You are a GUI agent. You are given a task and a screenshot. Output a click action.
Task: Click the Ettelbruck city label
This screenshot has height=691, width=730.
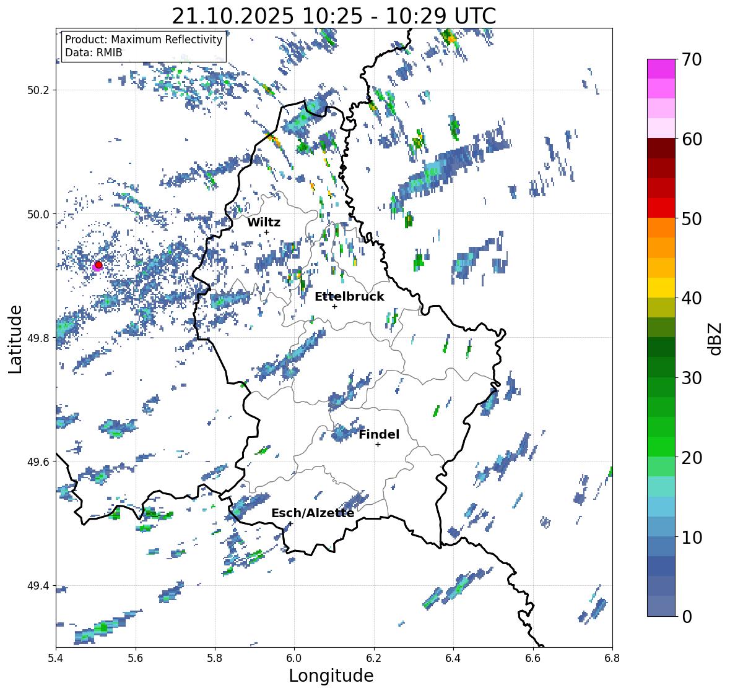click(349, 296)
